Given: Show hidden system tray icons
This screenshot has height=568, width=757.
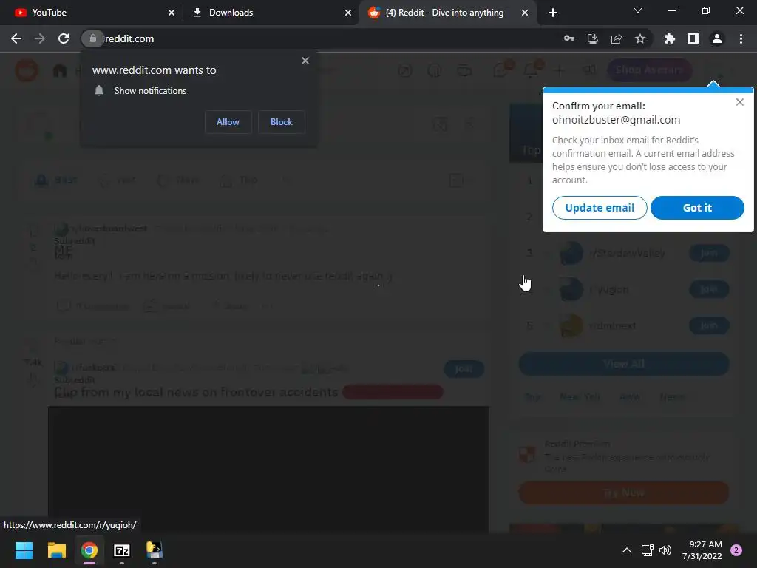Looking at the screenshot, I should point(627,550).
